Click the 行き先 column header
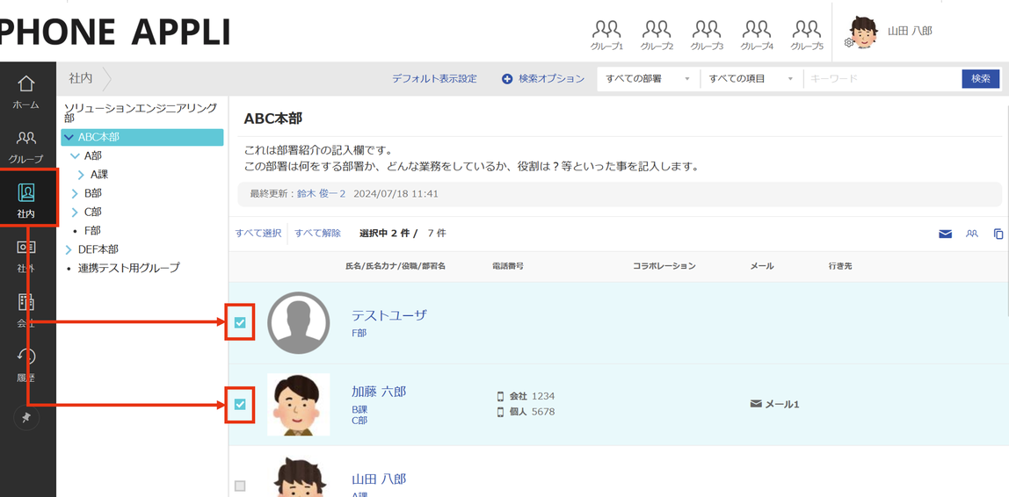The image size is (1009, 497). 840,265
